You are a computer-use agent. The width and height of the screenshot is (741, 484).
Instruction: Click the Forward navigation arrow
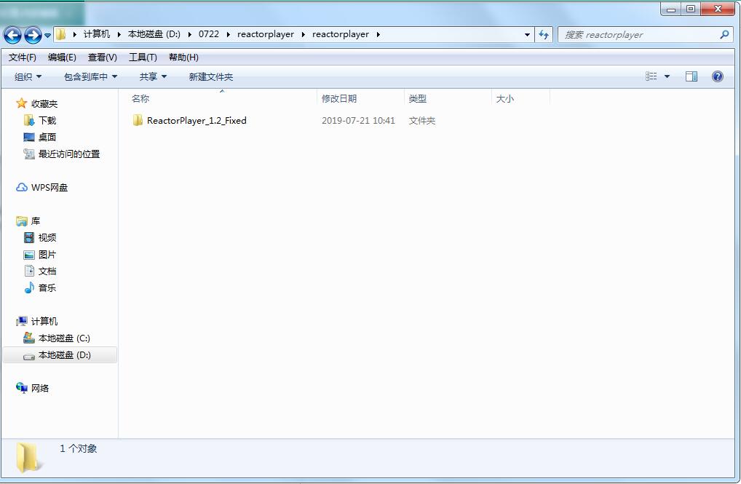[33, 35]
